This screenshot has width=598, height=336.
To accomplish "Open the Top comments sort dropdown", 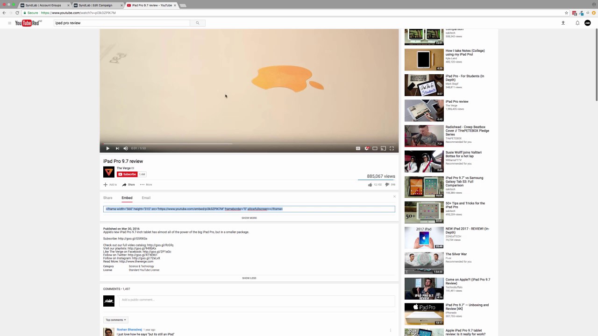I will click(x=115, y=320).
